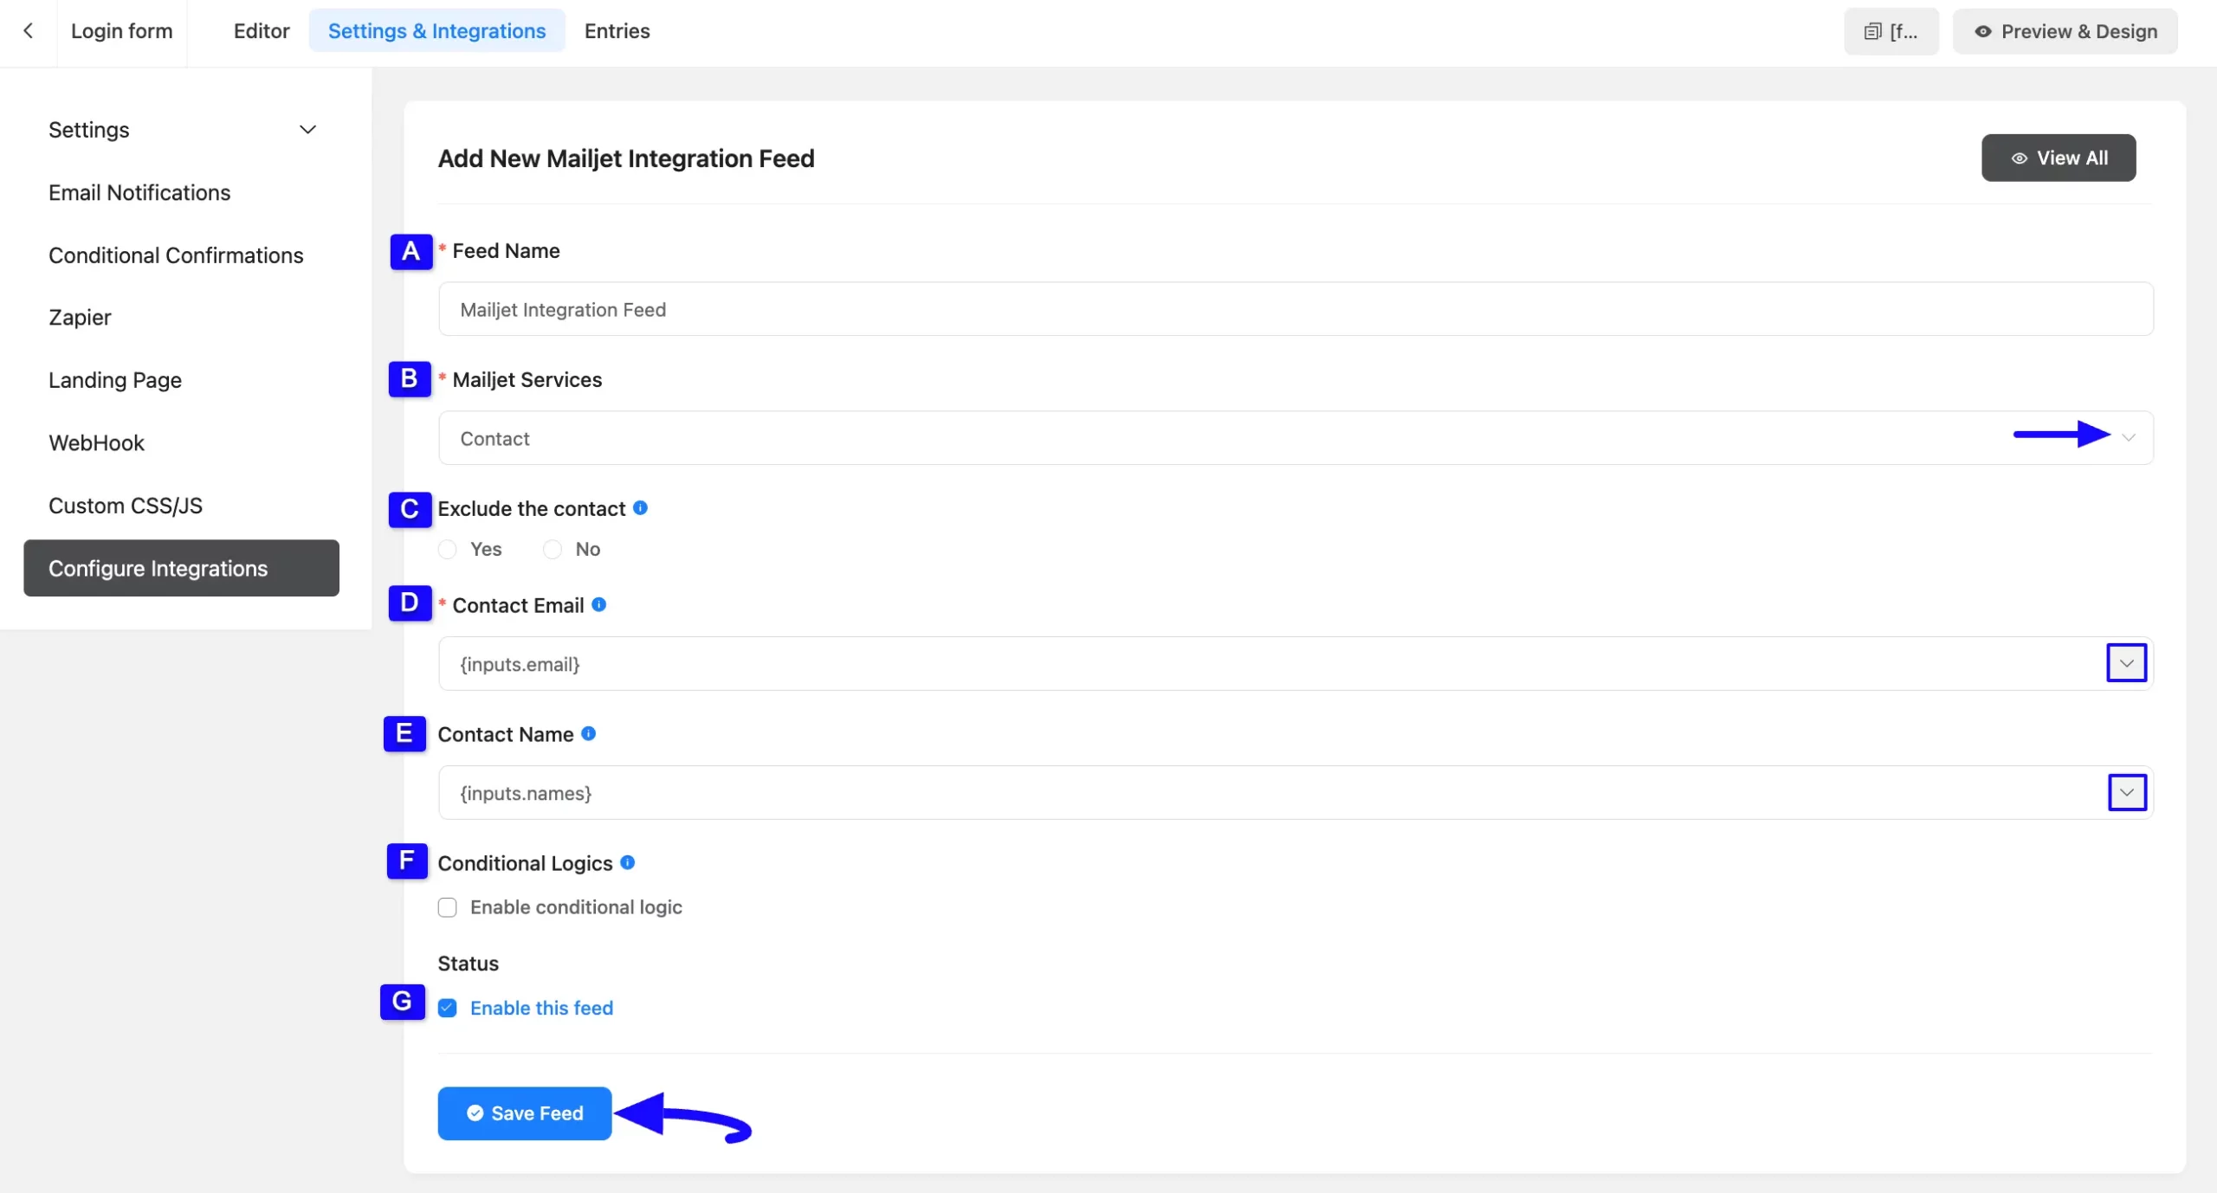Open the Contact Name info tooltip

click(x=588, y=733)
